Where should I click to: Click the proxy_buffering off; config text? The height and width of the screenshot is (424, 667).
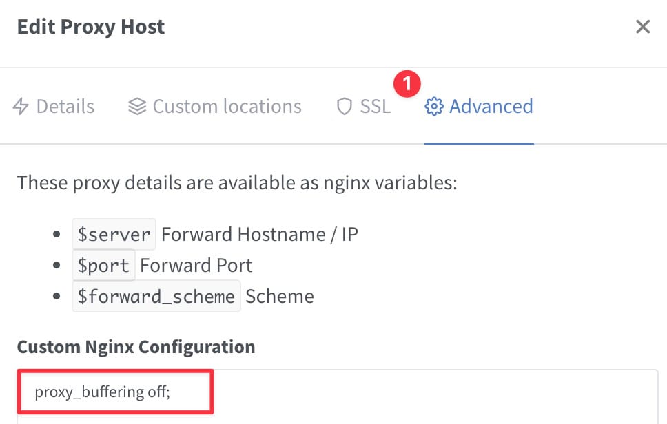pyautogui.click(x=102, y=392)
